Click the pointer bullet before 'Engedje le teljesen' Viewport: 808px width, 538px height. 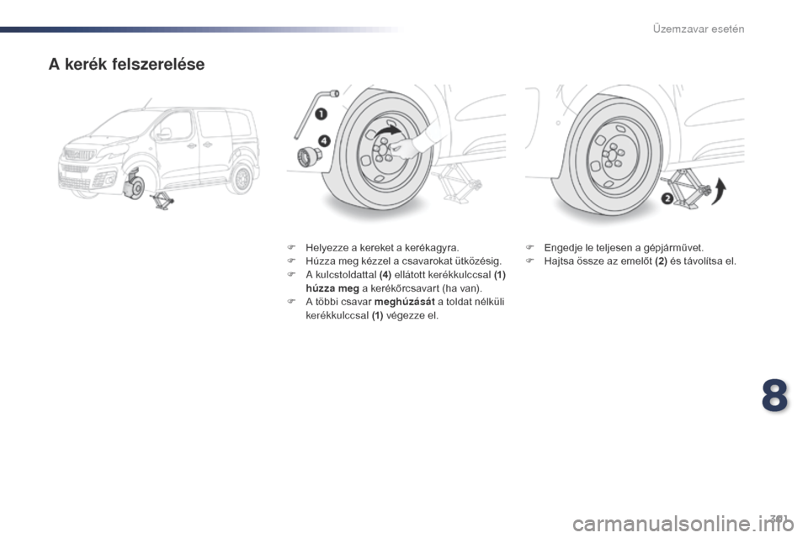[x=529, y=247]
